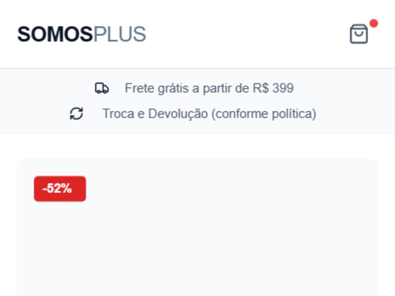Click the white gap above product card
The height and width of the screenshot is (296, 395).
coord(197,146)
